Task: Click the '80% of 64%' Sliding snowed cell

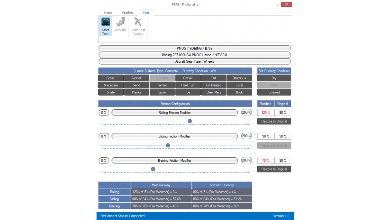Action: point(222,199)
